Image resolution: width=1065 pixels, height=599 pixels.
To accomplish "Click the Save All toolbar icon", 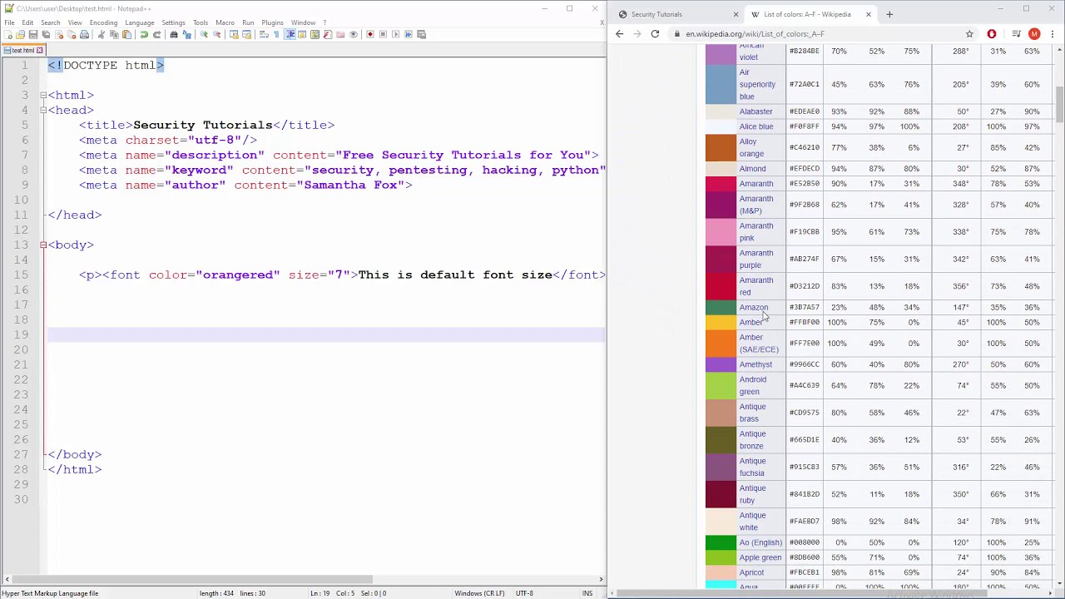I will point(46,34).
